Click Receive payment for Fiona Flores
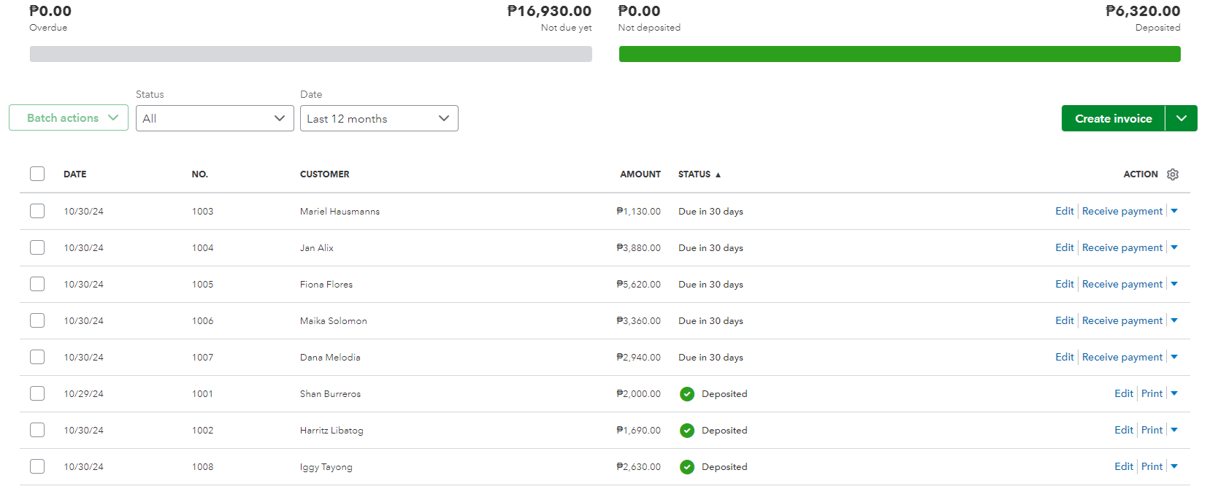This screenshot has height=497, width=1207. [x=1122, y=284]
